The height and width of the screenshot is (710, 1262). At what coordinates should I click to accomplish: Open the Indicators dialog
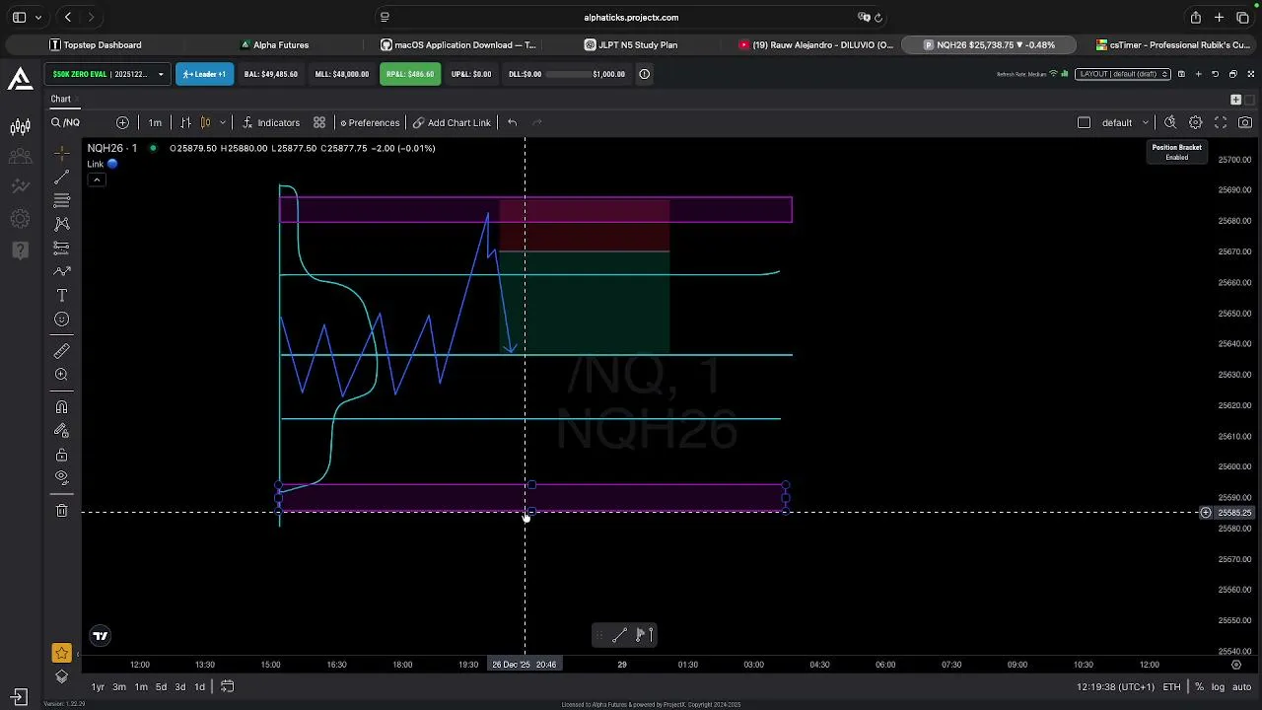[270, 122]
